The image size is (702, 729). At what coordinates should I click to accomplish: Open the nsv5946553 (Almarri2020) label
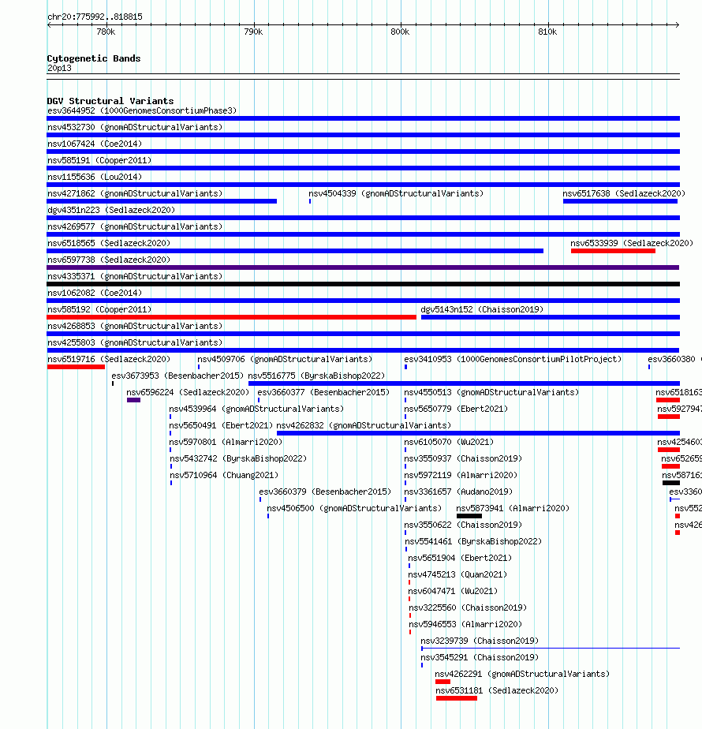coord(465,624)
